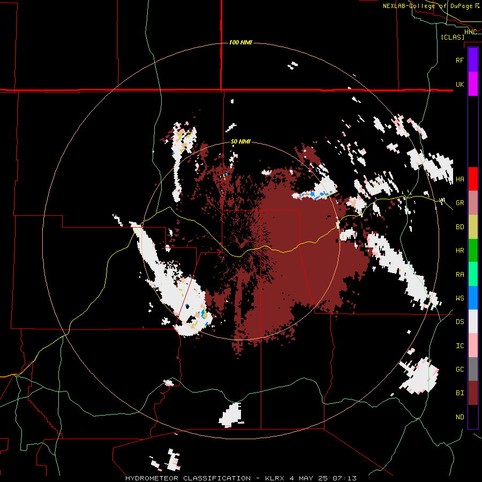
Task: Click the 'NEXLAB-College of DuPage' header text
Action: pyautogui.click(x=427, y=6)
